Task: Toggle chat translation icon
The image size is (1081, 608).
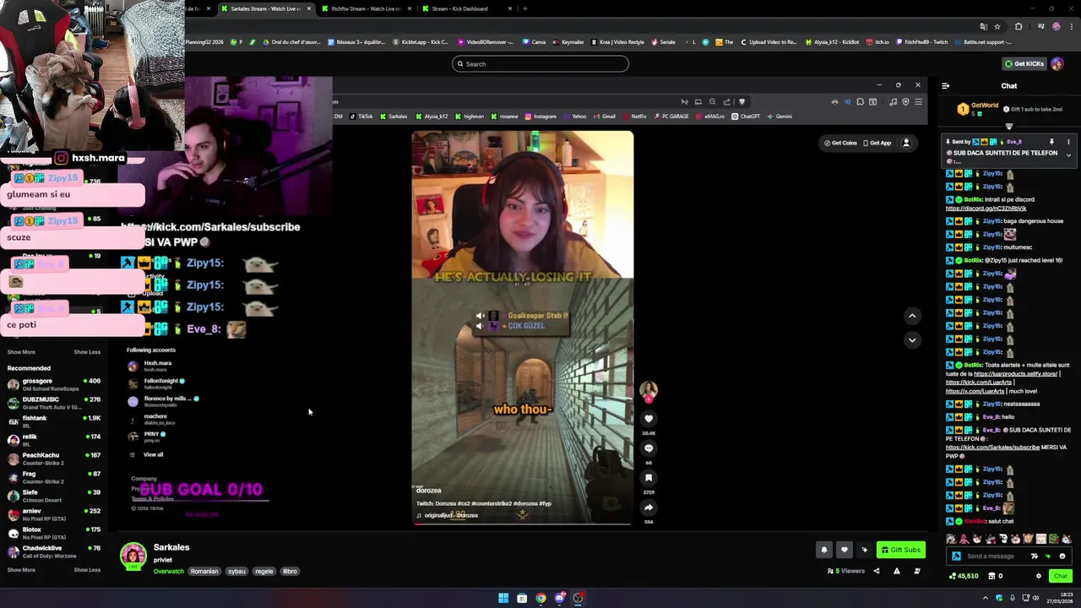Action: coord(1034,556)
